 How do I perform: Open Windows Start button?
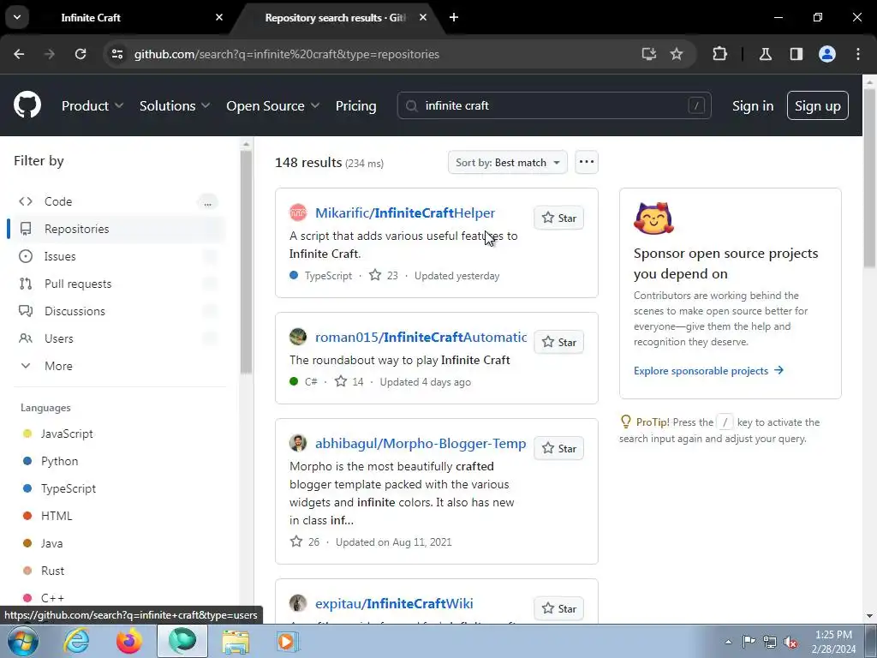[x=23, y=641]
